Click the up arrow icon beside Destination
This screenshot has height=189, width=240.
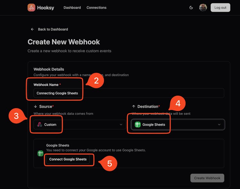[134, 106]
